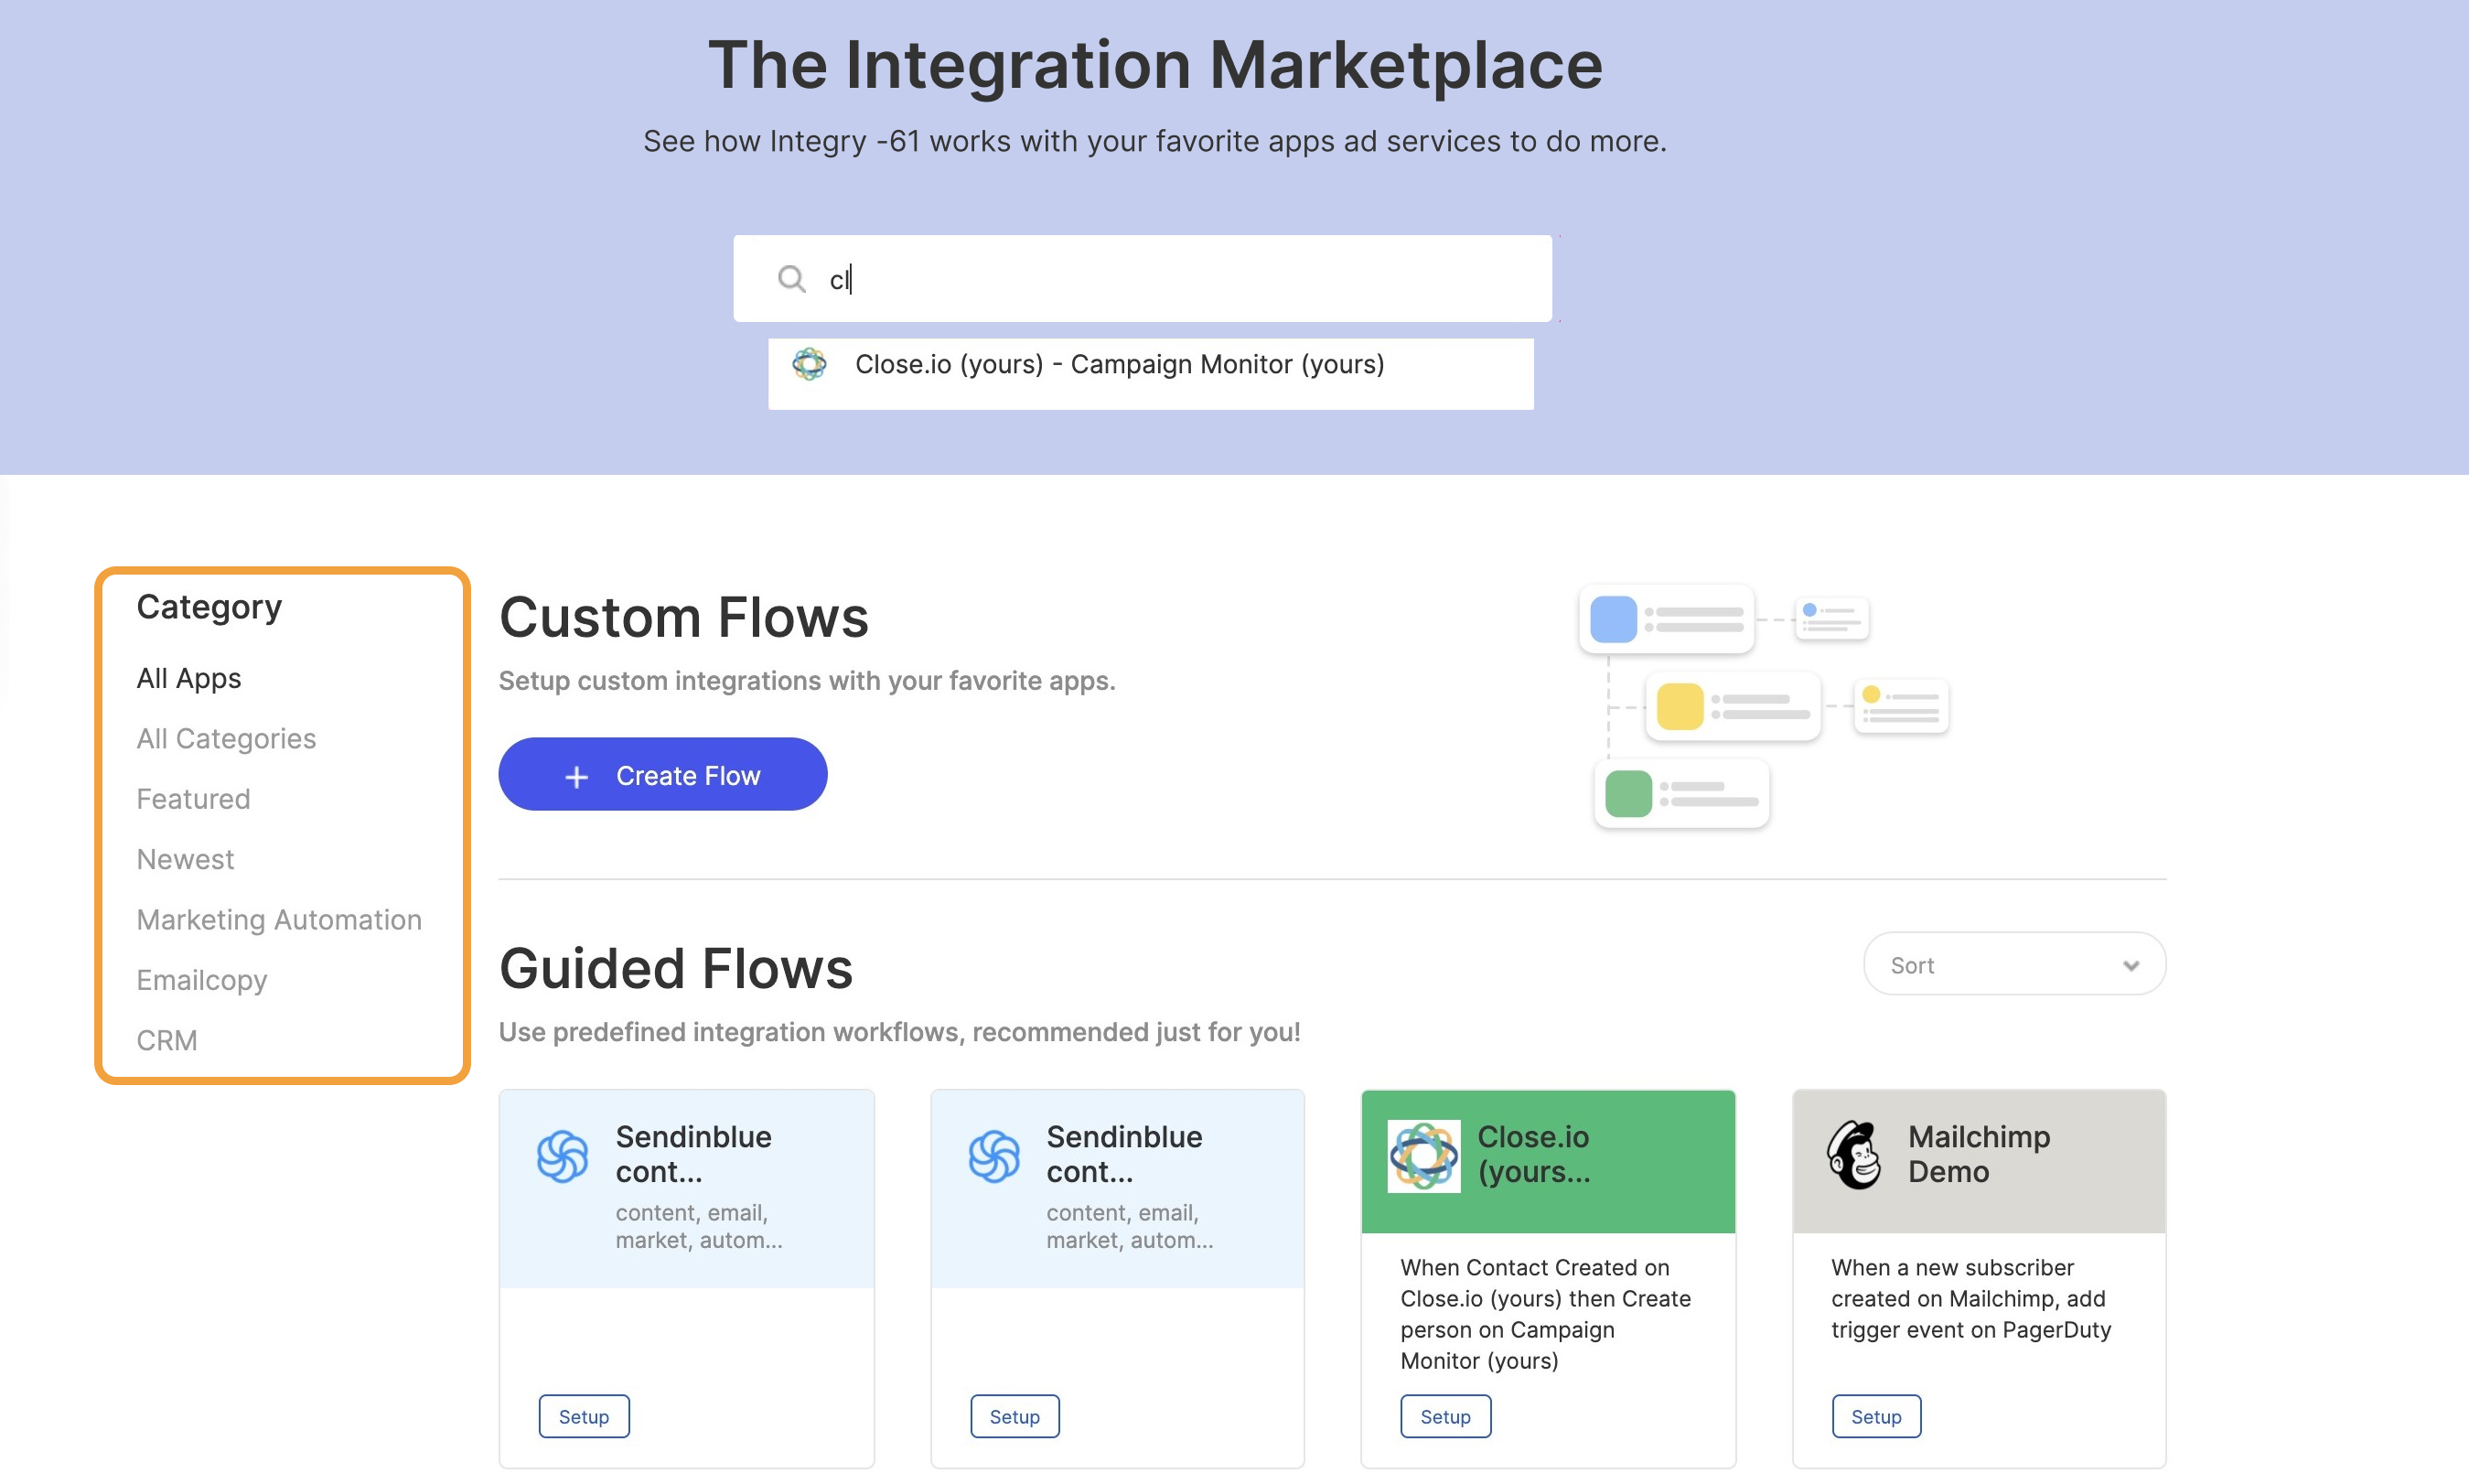This screenshot has height=1484, width=2469.
Task: Click the Close.io icon in search suggestion
Action: tap(809, 364)
